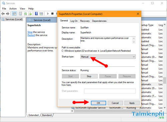Click the Back arrow in Services toolbar
Image resolution: width=167 pixels, height=122 pixels.
[3, 14]
